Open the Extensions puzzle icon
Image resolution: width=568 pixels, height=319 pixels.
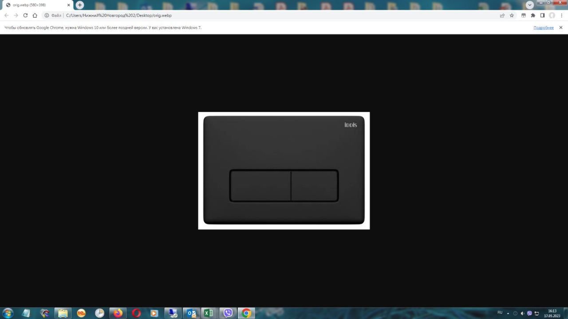point(533,16)
